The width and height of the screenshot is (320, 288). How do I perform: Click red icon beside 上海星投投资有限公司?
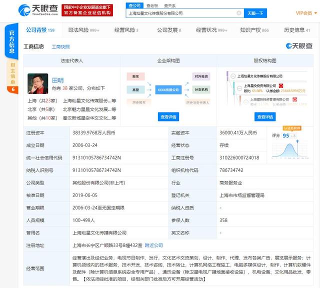pos(281,85)
